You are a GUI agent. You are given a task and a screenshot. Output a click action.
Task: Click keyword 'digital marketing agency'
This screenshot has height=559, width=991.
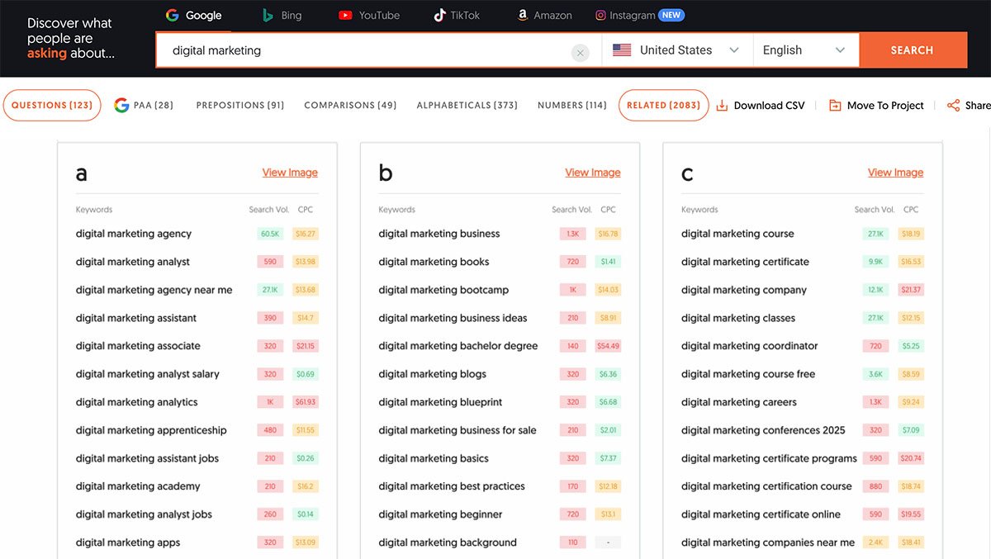(x=134, y=234)
